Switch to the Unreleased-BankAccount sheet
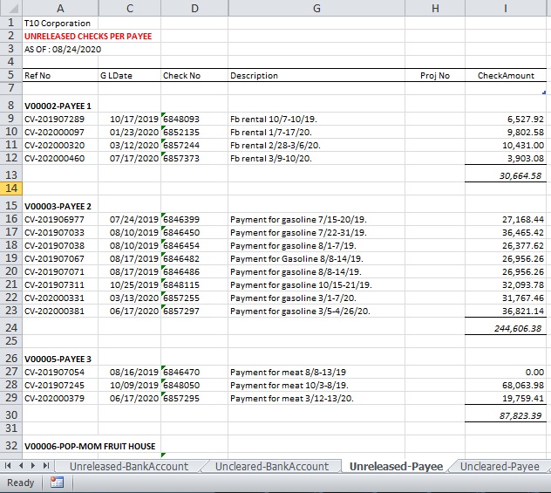This screenshot has height=493, width=551. point(129,466)
